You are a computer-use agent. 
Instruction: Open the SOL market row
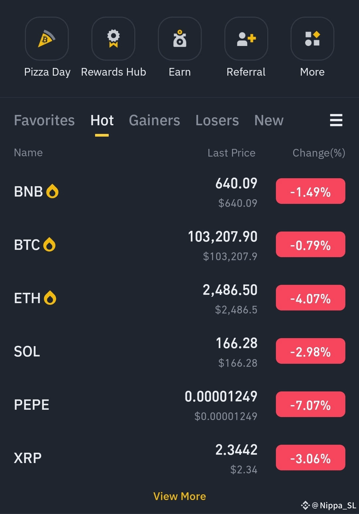(179, 352)
